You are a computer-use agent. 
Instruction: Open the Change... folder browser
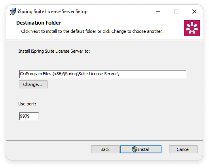[33, 84]
